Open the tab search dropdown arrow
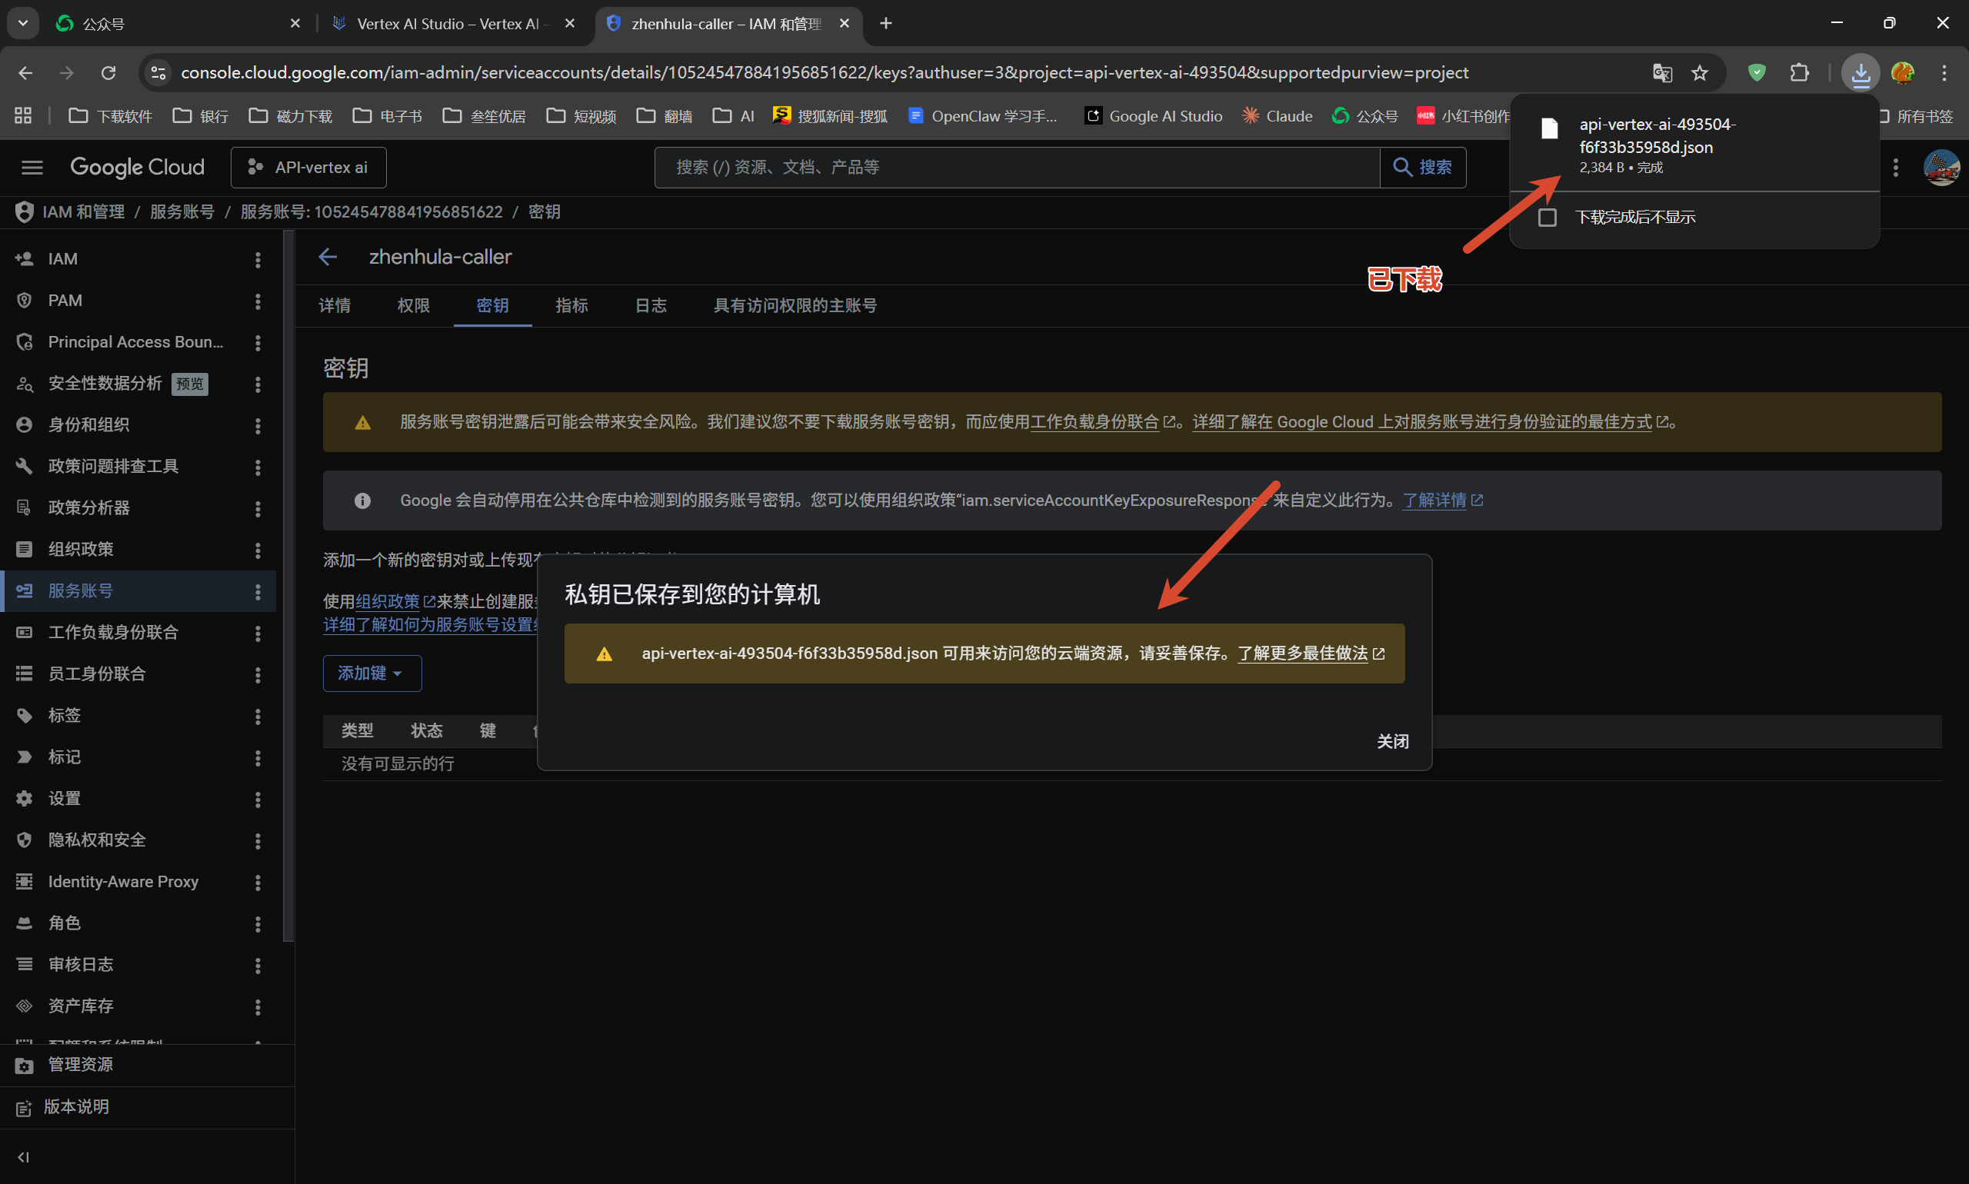 coord(23,23)
